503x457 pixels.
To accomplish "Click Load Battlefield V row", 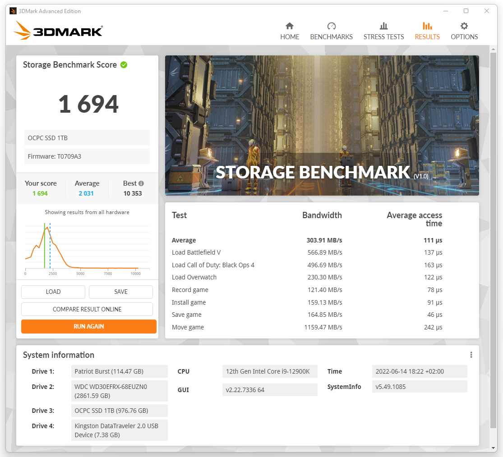I will [x=307, y=252].
